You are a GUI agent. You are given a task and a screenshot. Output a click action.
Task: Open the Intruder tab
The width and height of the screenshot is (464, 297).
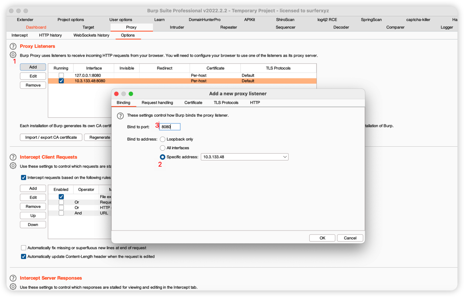point(177,27)
